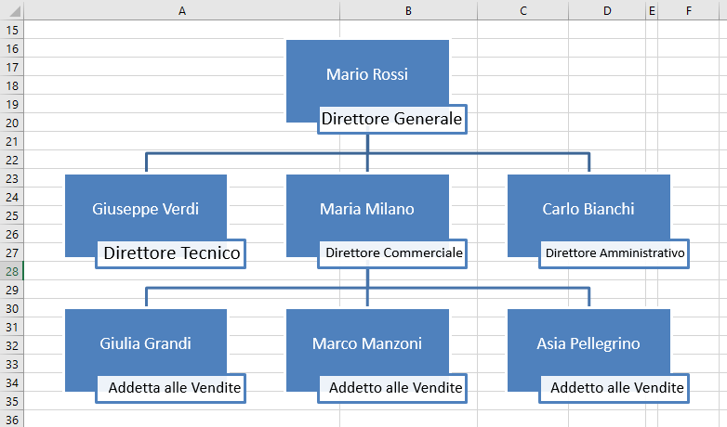Select the Carlo Bianchi box
Screen dimensions: 727x427
[x=588, y=209]
